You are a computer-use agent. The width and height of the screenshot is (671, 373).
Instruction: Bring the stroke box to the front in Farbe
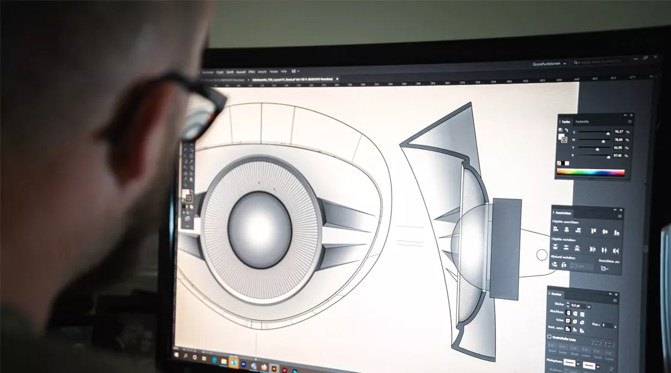pos(564,140)
